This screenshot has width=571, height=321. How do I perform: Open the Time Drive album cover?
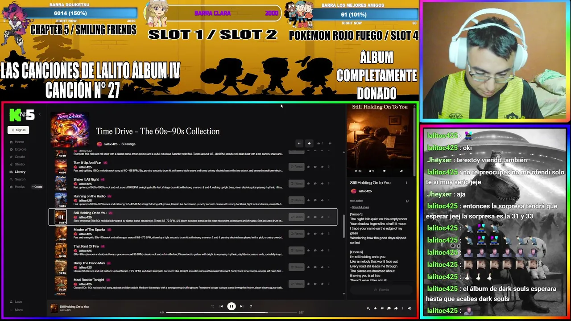coord(70,129)
